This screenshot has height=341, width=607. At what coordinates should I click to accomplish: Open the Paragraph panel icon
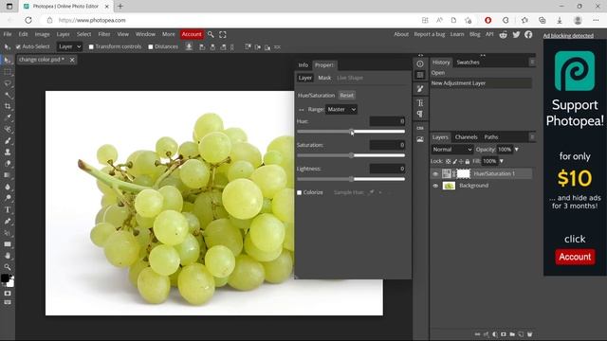[420, 114]
